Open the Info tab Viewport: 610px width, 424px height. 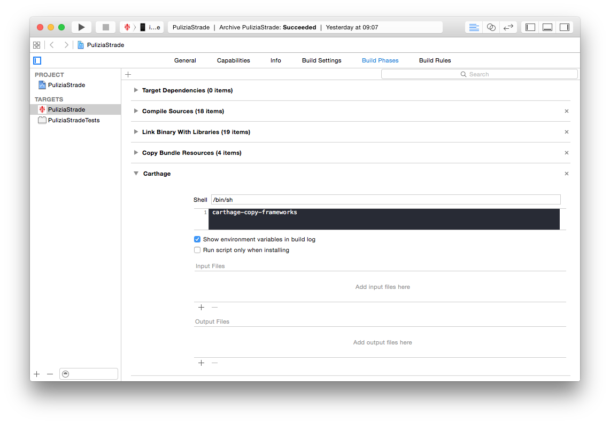click(276, 61)
